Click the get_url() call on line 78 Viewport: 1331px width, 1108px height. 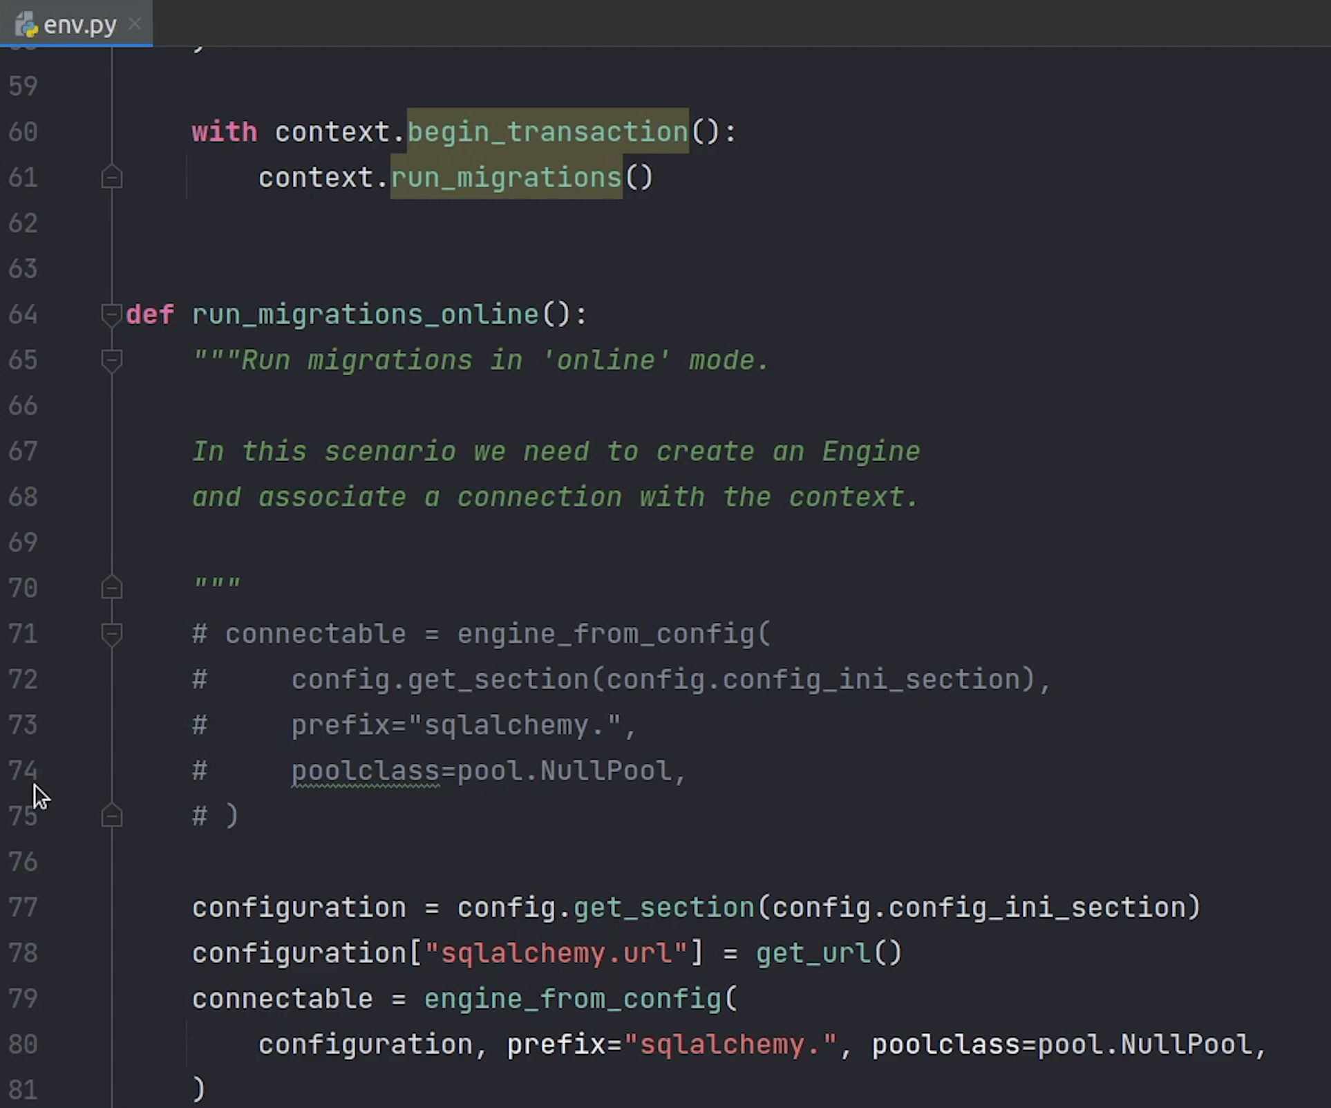coord(829,953)
